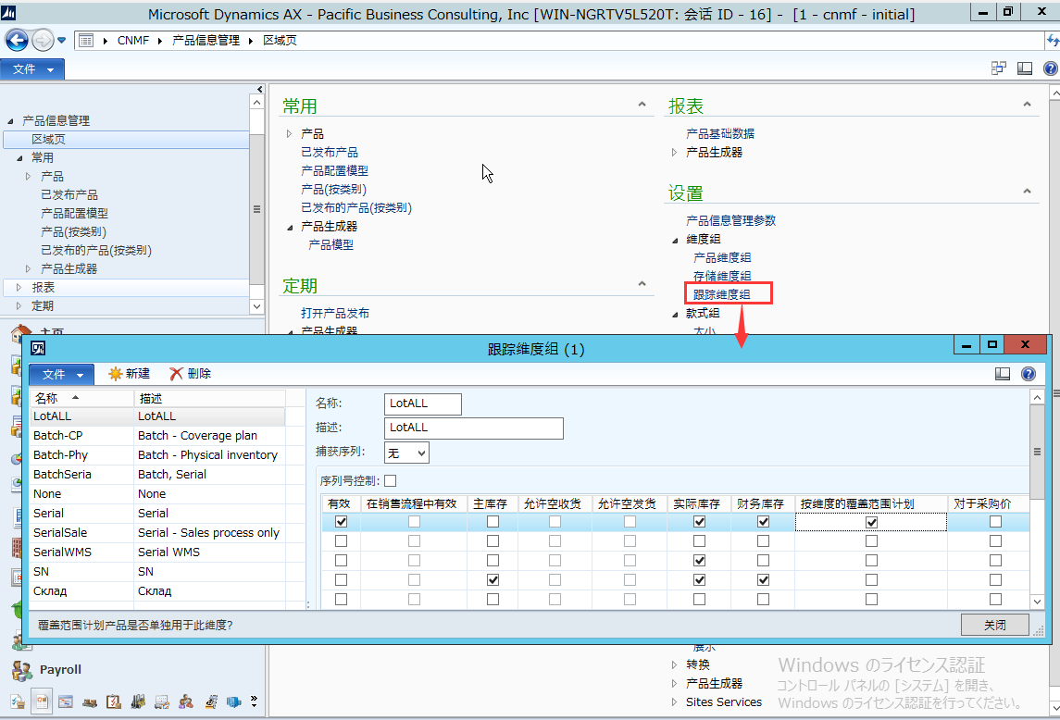Click the 关闭 button
The height and width of the screenshot is (720, 1060).
[994, 625]
